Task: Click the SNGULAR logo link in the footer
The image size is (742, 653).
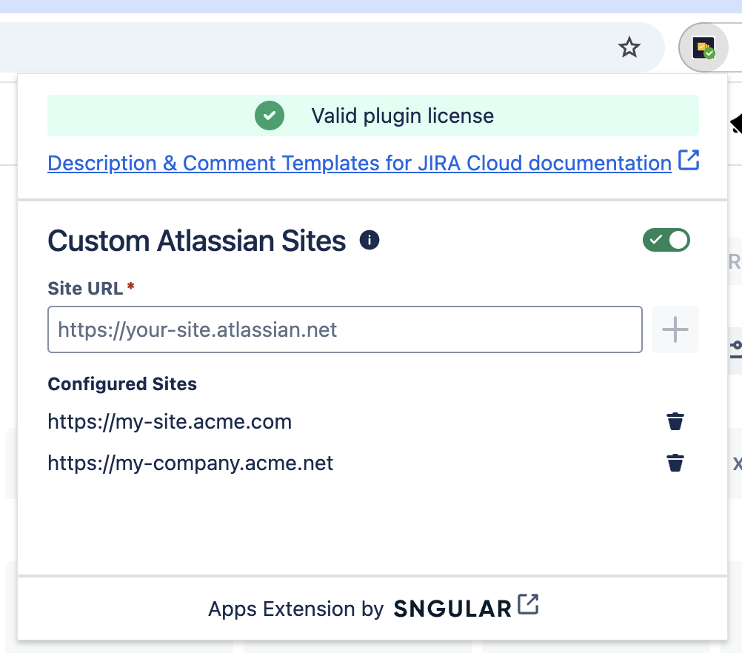Action: [452, 609]
